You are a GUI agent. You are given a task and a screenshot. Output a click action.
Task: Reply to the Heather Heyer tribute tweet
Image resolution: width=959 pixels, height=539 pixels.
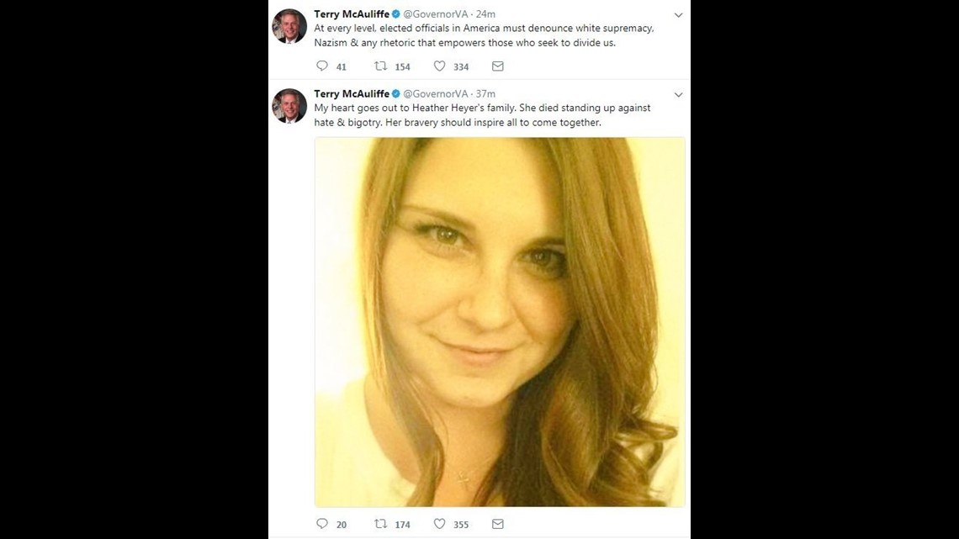click(322, 523)
